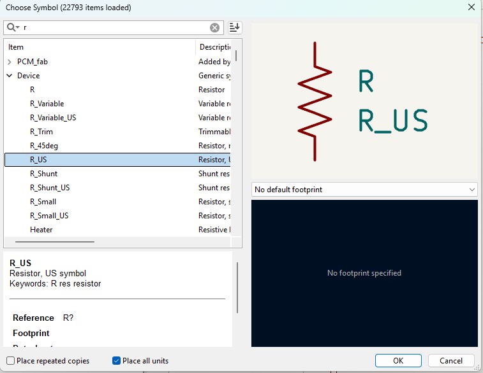The width and height of the screenshot is (483, 373).
Task: Open the search options magnifier dropdown
Action: point(13,27)
